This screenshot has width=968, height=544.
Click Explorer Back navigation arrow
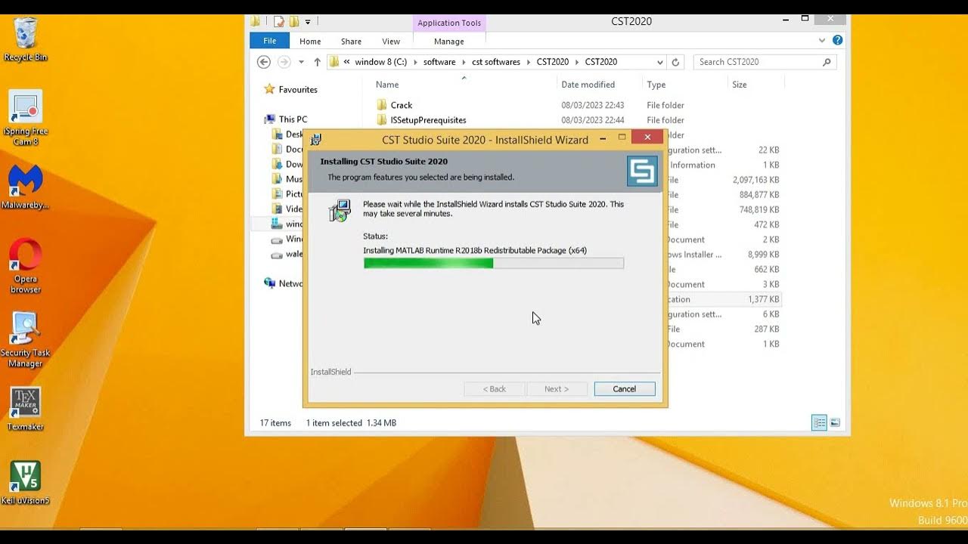264,62
